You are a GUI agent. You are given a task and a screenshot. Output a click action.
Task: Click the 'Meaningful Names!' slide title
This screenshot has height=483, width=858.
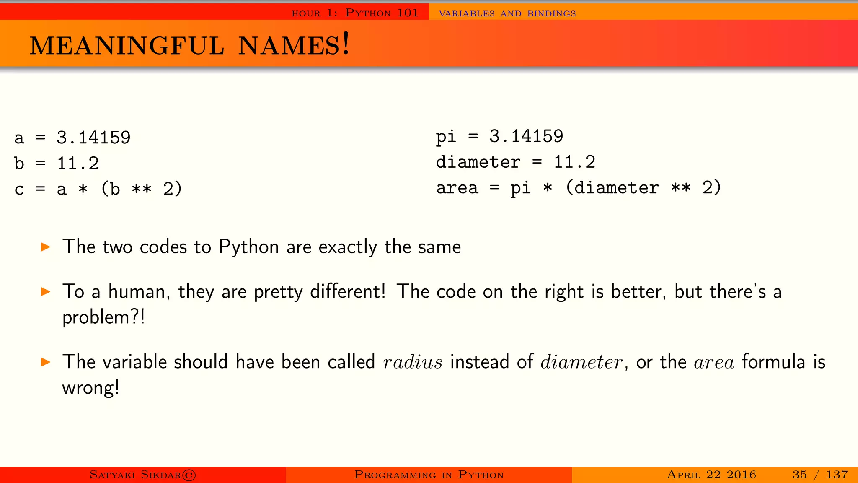tap(189, 45)
